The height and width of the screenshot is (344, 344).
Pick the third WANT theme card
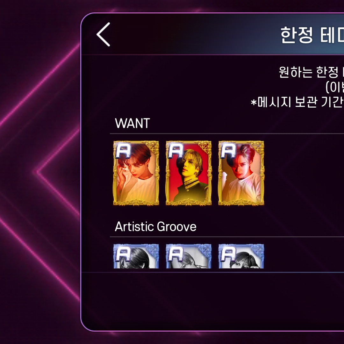coord(241,173)
